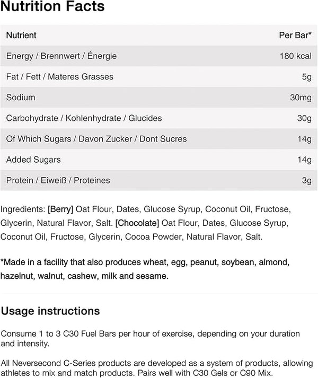Select the Energy / Brennwert / Énergie row label
Screen dimensions: 318x378
tap(61, 56)
